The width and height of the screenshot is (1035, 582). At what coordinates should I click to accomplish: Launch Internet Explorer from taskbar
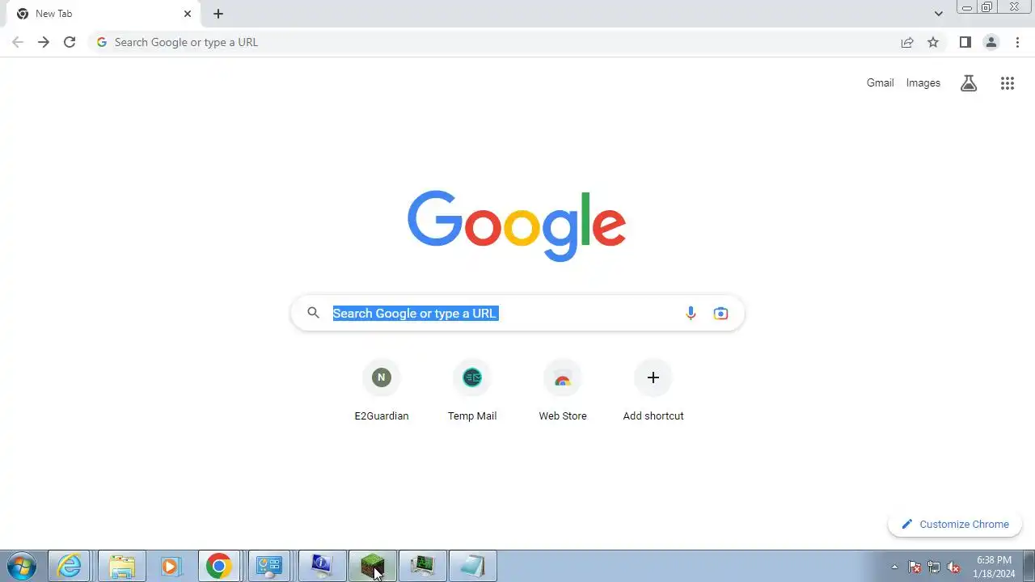70,566
